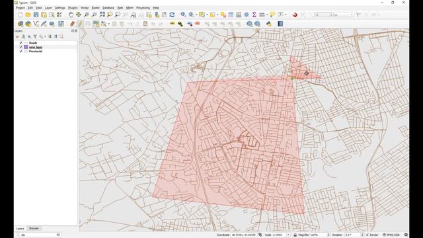Toggle the scale lock padlock icon
Image resolution: width=423 pixels, height=238 pixels.
tap(295, 235)
